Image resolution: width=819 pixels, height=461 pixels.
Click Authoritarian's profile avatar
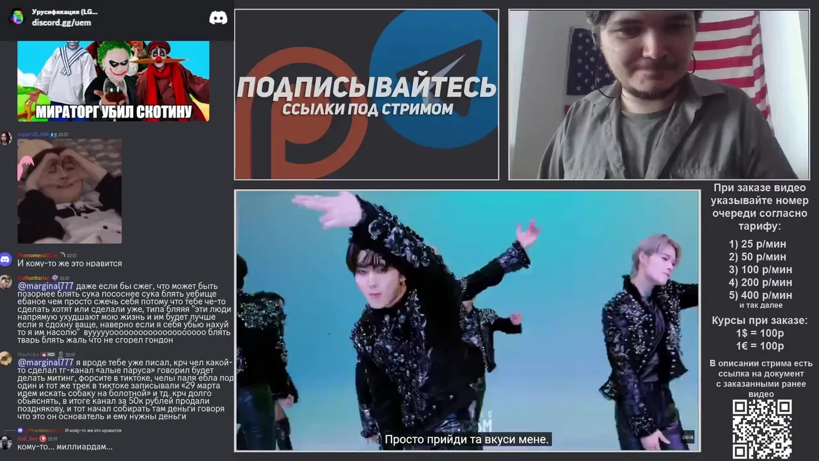(6, 282)
